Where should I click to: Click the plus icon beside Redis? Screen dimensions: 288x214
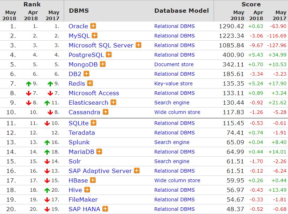click(90, 83)
